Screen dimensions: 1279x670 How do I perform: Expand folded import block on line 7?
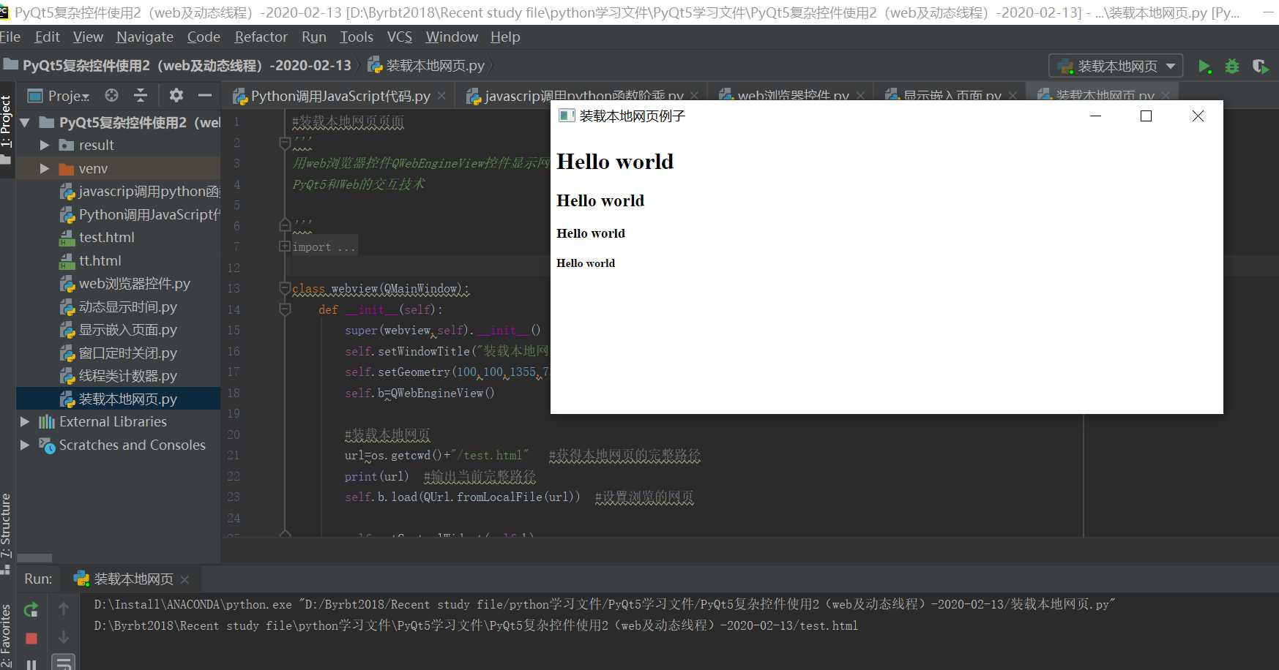[x=285, y=246]
